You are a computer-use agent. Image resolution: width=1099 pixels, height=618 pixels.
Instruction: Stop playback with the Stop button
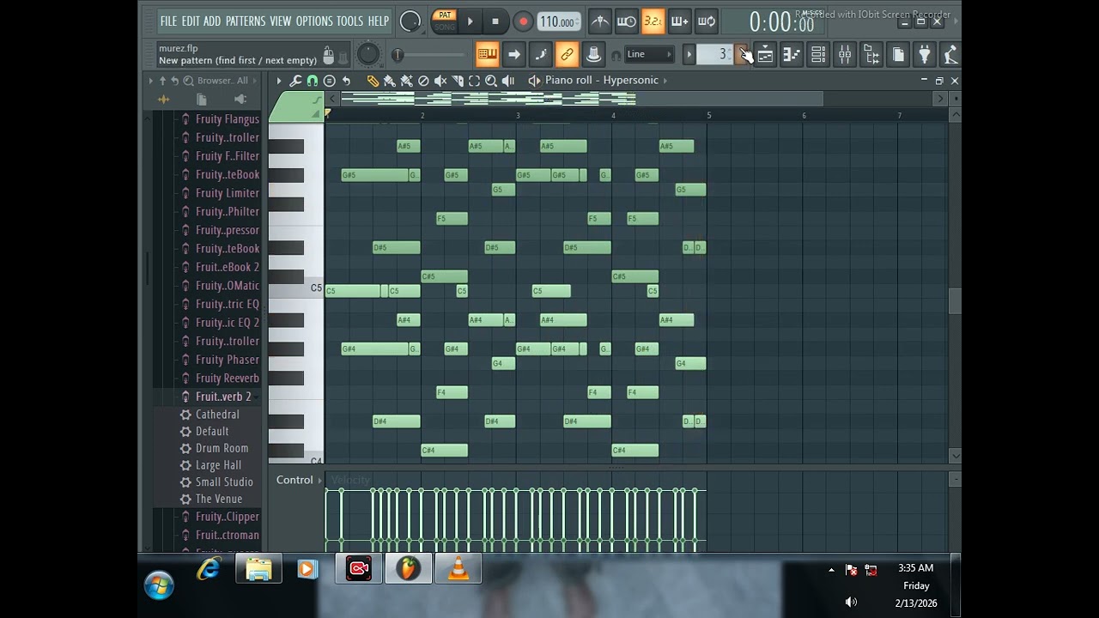pyautogui.click(x=495, y=21)
